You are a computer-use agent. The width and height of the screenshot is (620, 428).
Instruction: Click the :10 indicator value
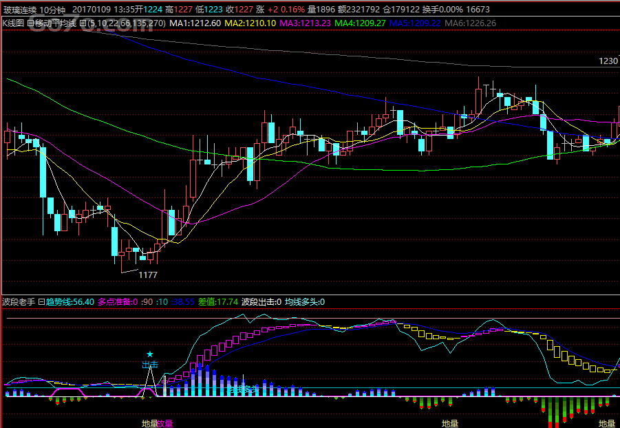(x=162, y=302)
